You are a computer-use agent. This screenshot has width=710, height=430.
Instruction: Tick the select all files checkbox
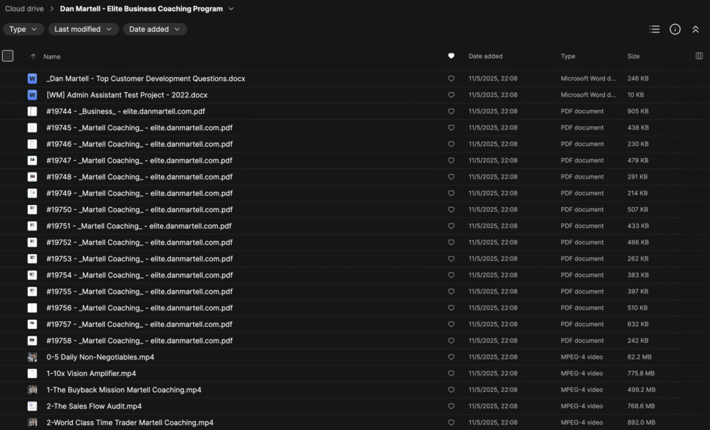8,56
